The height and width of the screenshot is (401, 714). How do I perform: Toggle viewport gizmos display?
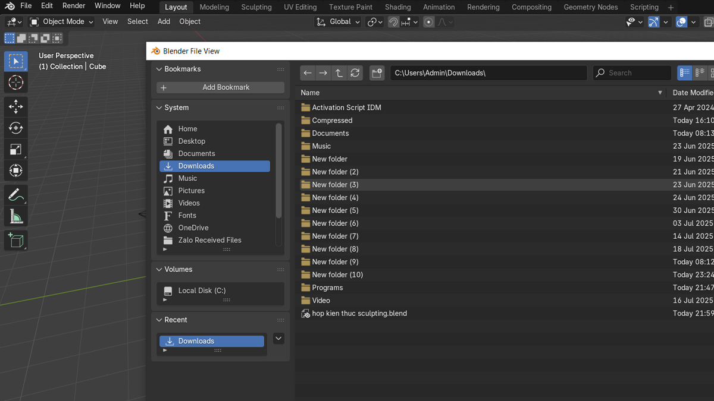pos(653,22)
